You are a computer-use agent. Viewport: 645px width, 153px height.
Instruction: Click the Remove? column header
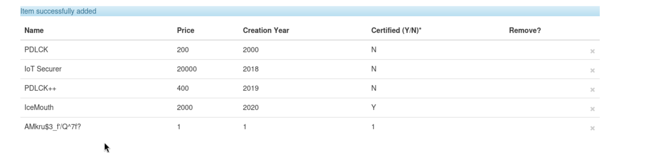[525, 30]
